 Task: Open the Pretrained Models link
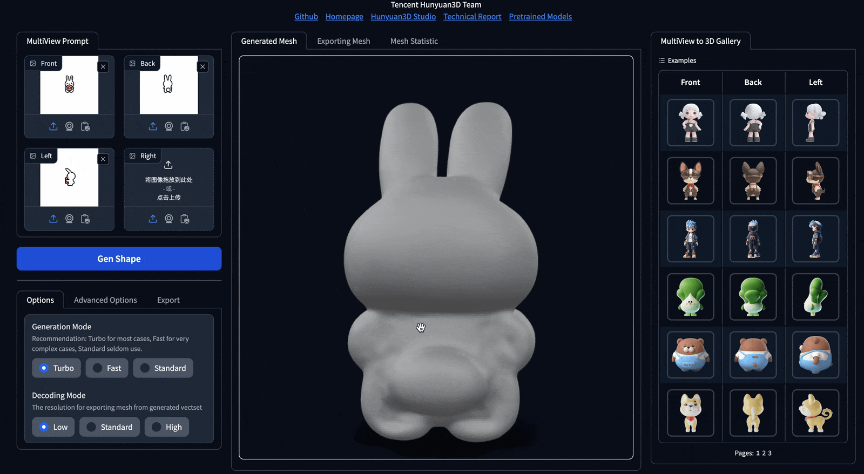tap(540, 17)
